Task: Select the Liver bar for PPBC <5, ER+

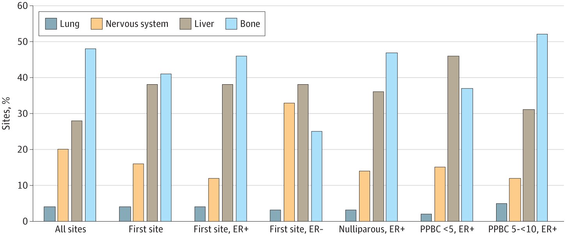Action: pyautogui.click(x=454, y=139)
